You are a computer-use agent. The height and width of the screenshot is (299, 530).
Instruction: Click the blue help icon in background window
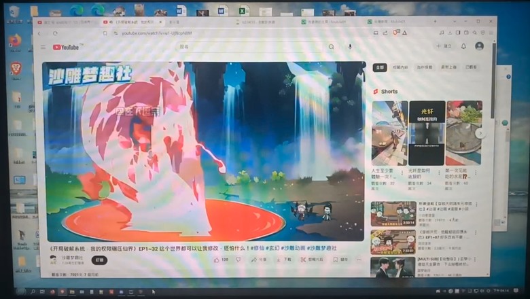508,77
